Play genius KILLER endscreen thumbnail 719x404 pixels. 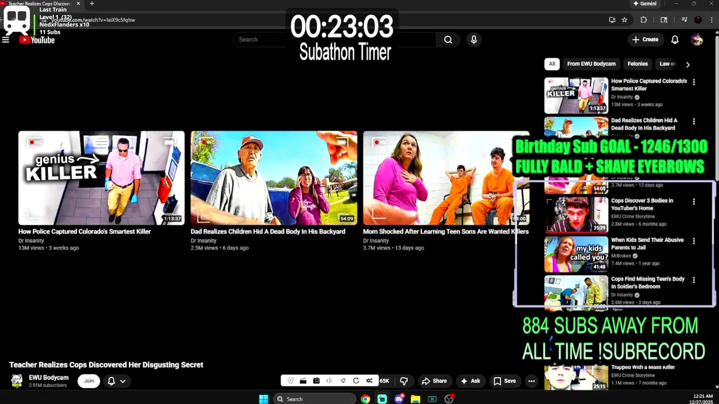[x=101, y=178]
